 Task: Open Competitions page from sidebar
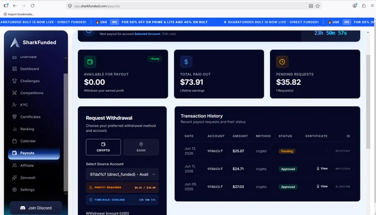(32, 93)
